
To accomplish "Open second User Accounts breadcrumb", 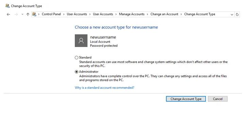I will 103,14.
